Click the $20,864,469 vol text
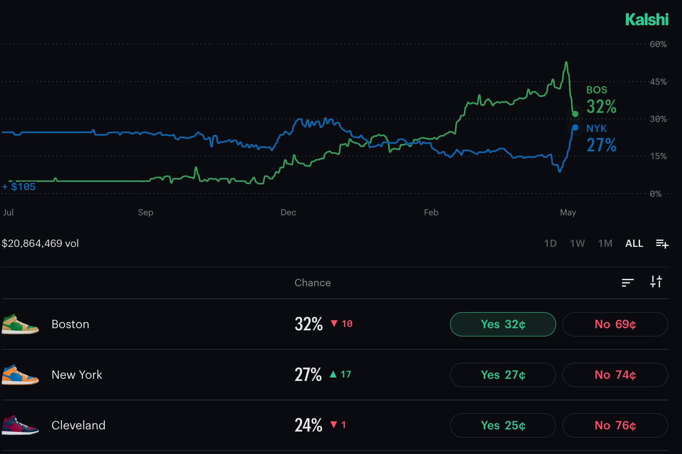The image size is (682, 454). click(40, 243)
